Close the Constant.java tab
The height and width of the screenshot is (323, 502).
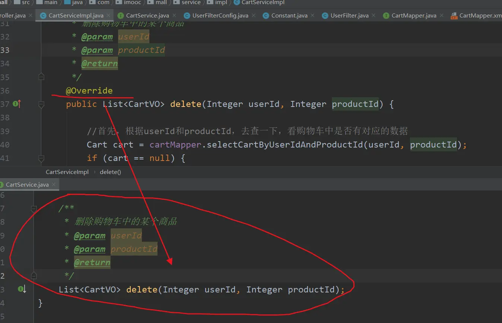coord(313,15)
